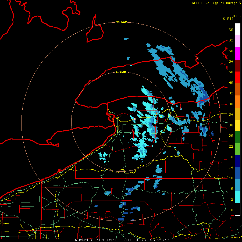
Task: Click the magenta legend swatch
Action: pos(237,54)
